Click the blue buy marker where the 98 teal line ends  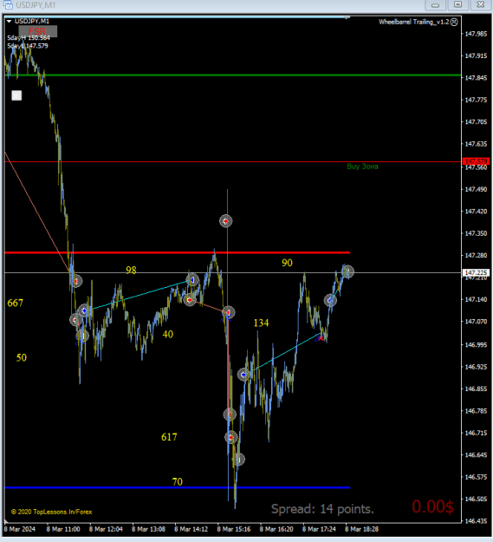[x=192, y=279]
